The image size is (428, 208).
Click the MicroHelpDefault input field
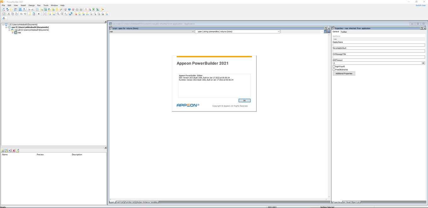(379, 51)
